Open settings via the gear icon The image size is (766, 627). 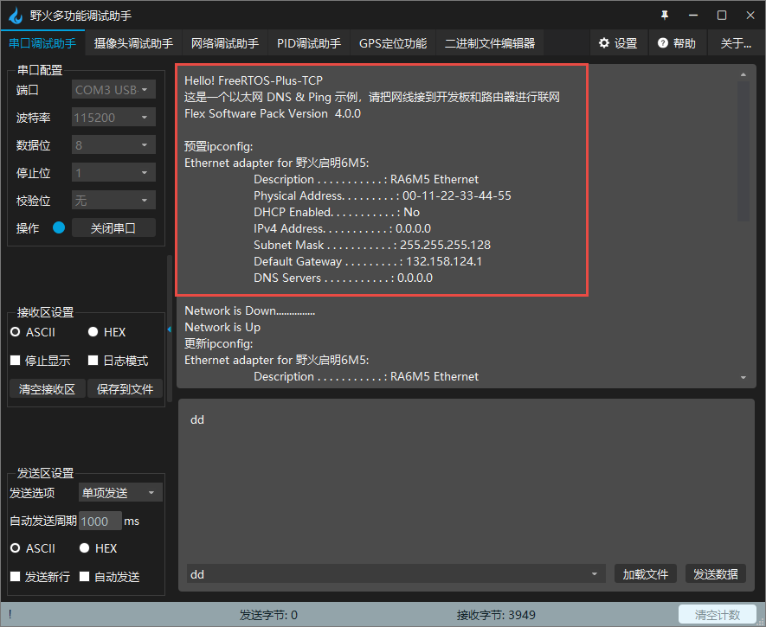click(x=604, y=43)
